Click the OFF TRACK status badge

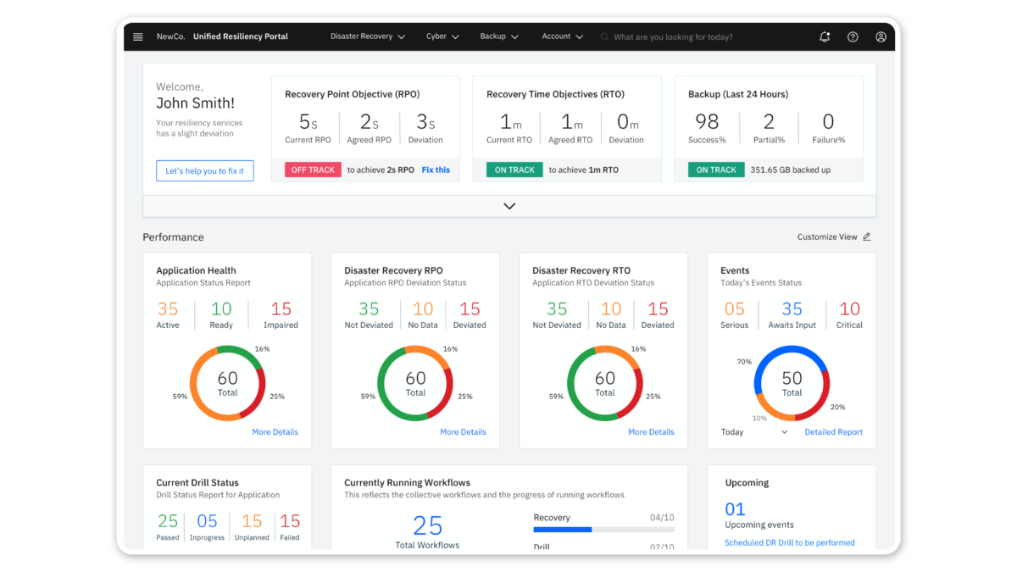(313, 170)
